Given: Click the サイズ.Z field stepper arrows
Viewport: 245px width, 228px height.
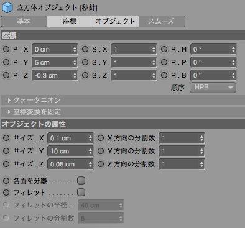Looking at the screenshot, I should click(90, 164).
